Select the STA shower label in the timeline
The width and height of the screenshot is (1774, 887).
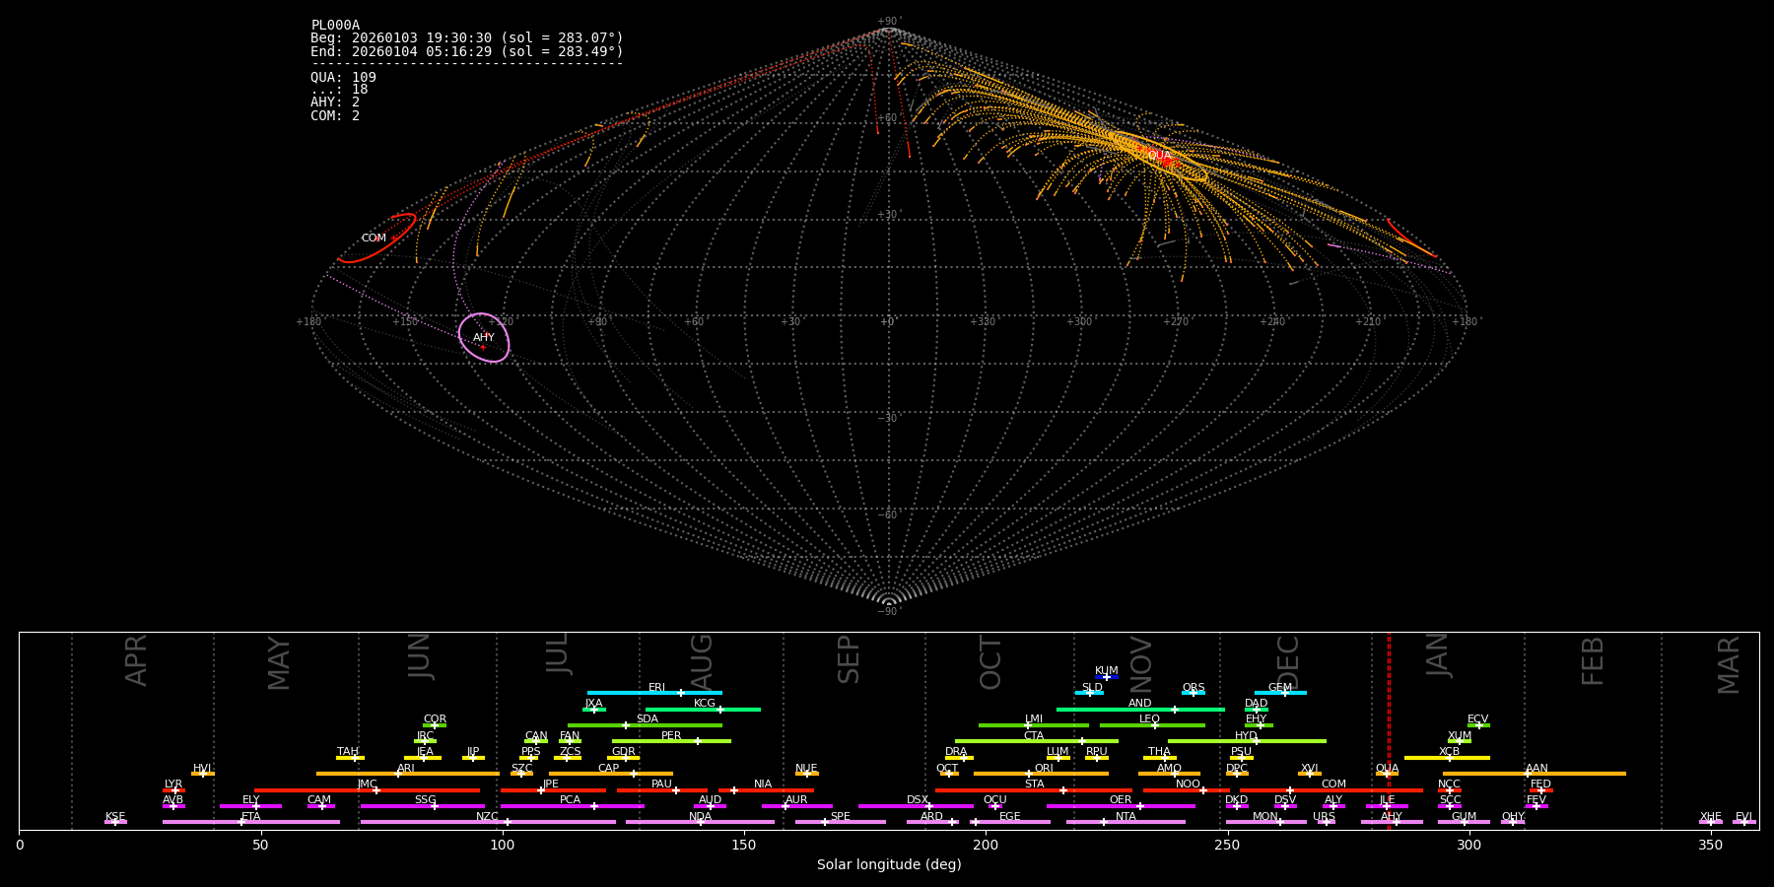1034,785
